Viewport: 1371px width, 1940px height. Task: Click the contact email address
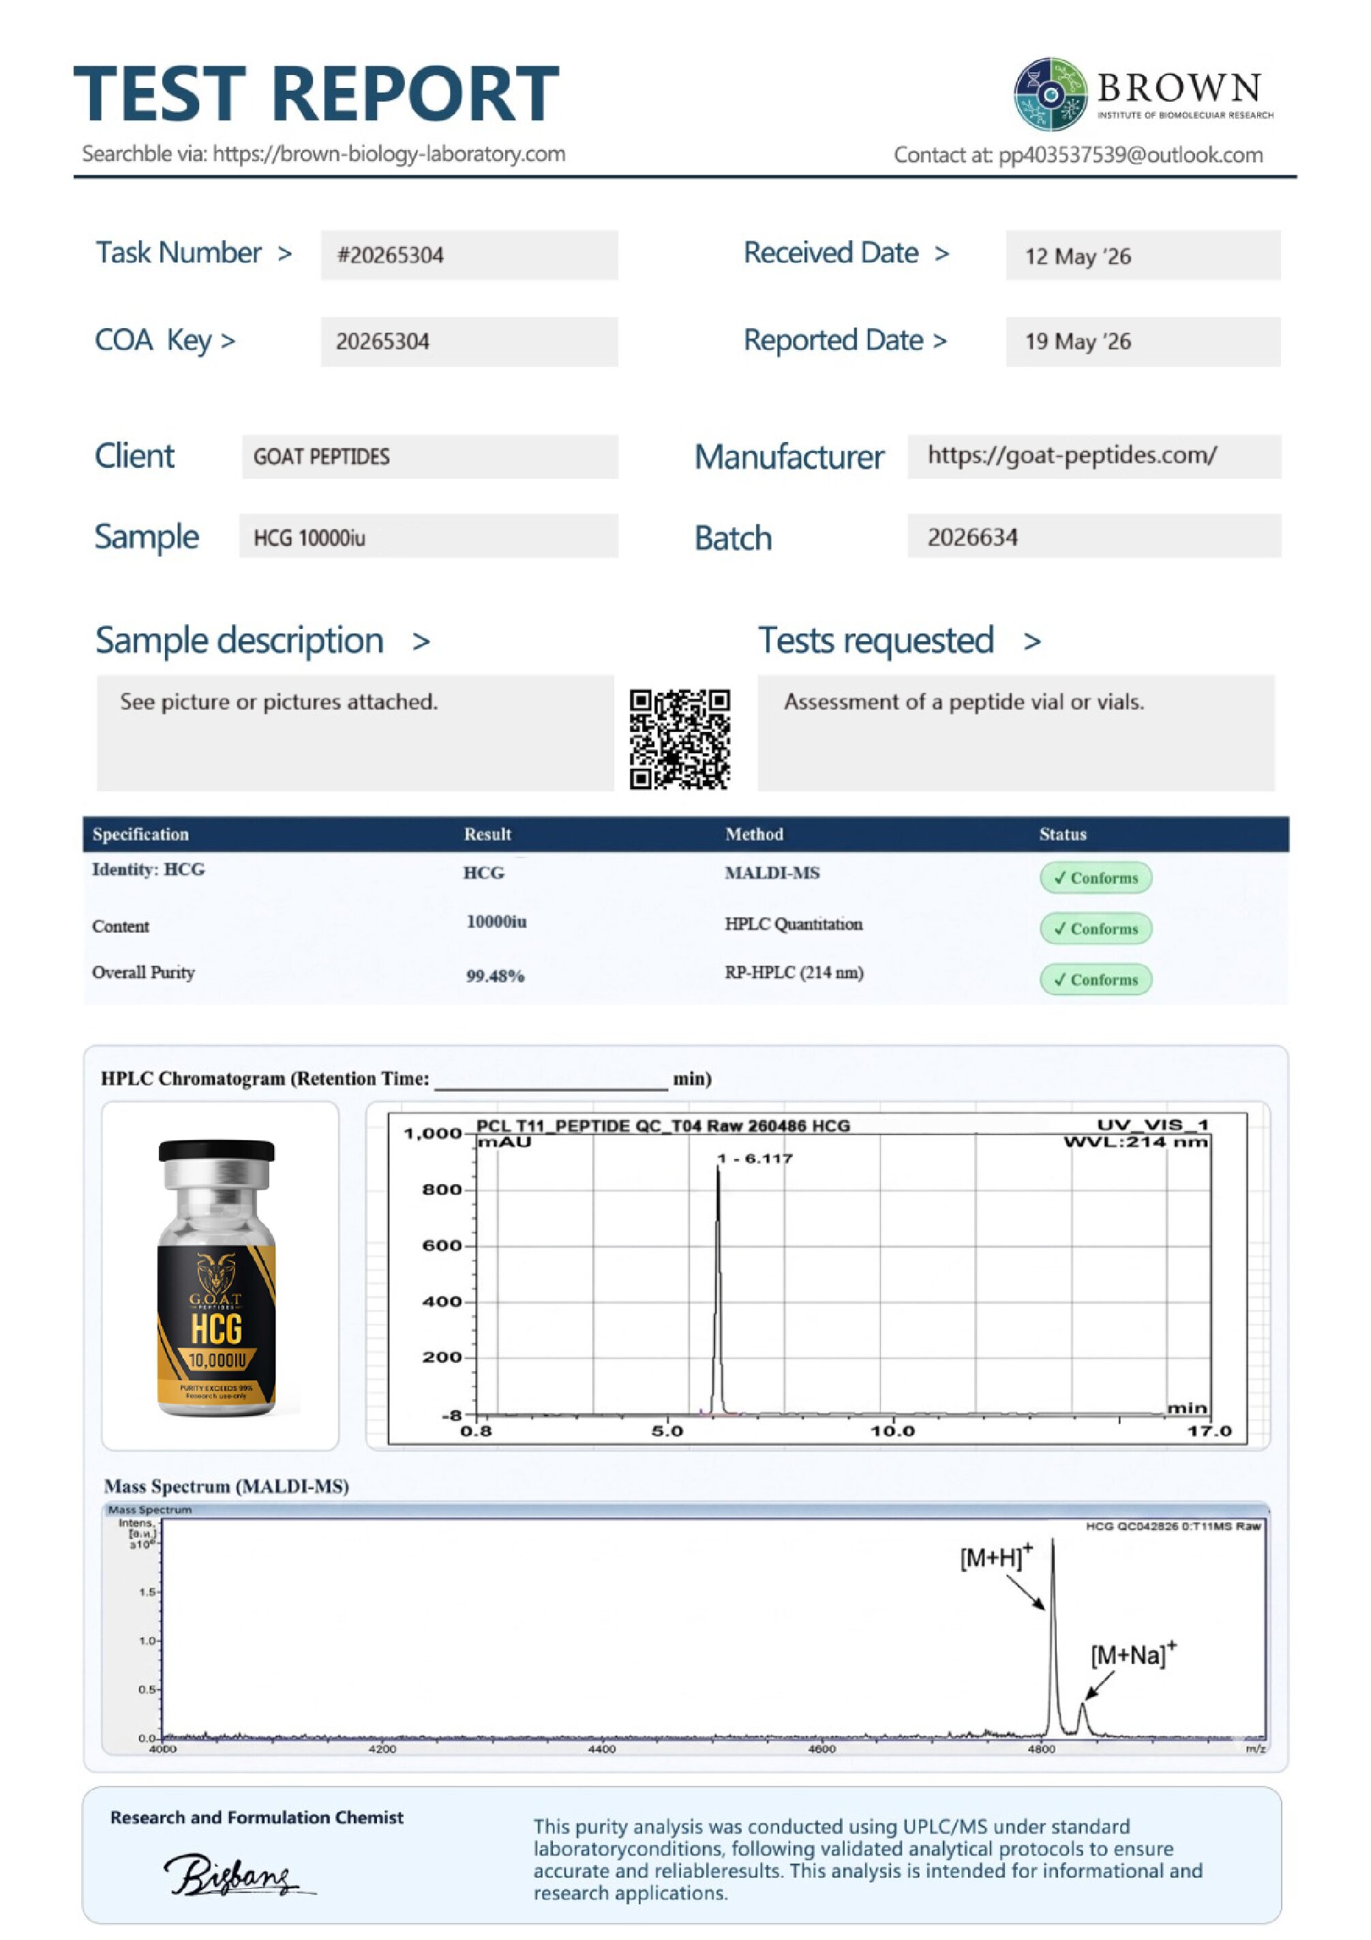(1131, 155)
